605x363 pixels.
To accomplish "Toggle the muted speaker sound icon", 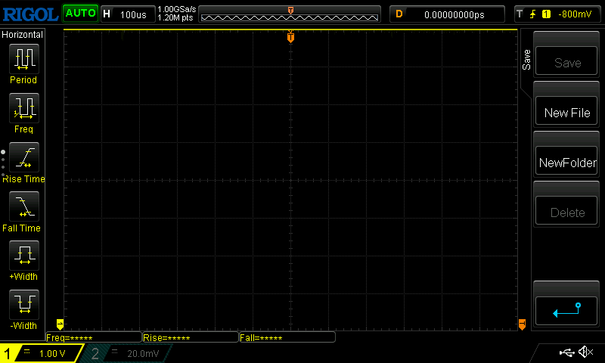I will point(585,352).
